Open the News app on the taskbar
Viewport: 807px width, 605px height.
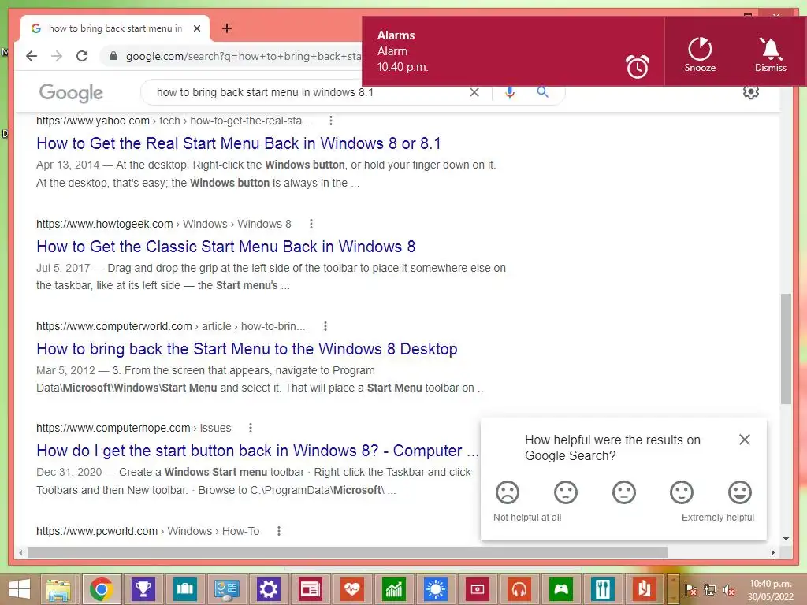pyautogui.click(x=310, y=589)
